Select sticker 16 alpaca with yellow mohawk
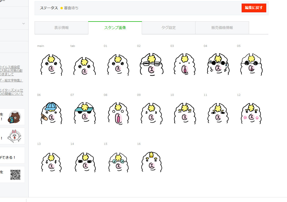The width and height of the screenshot is (287, 202). 151,162
